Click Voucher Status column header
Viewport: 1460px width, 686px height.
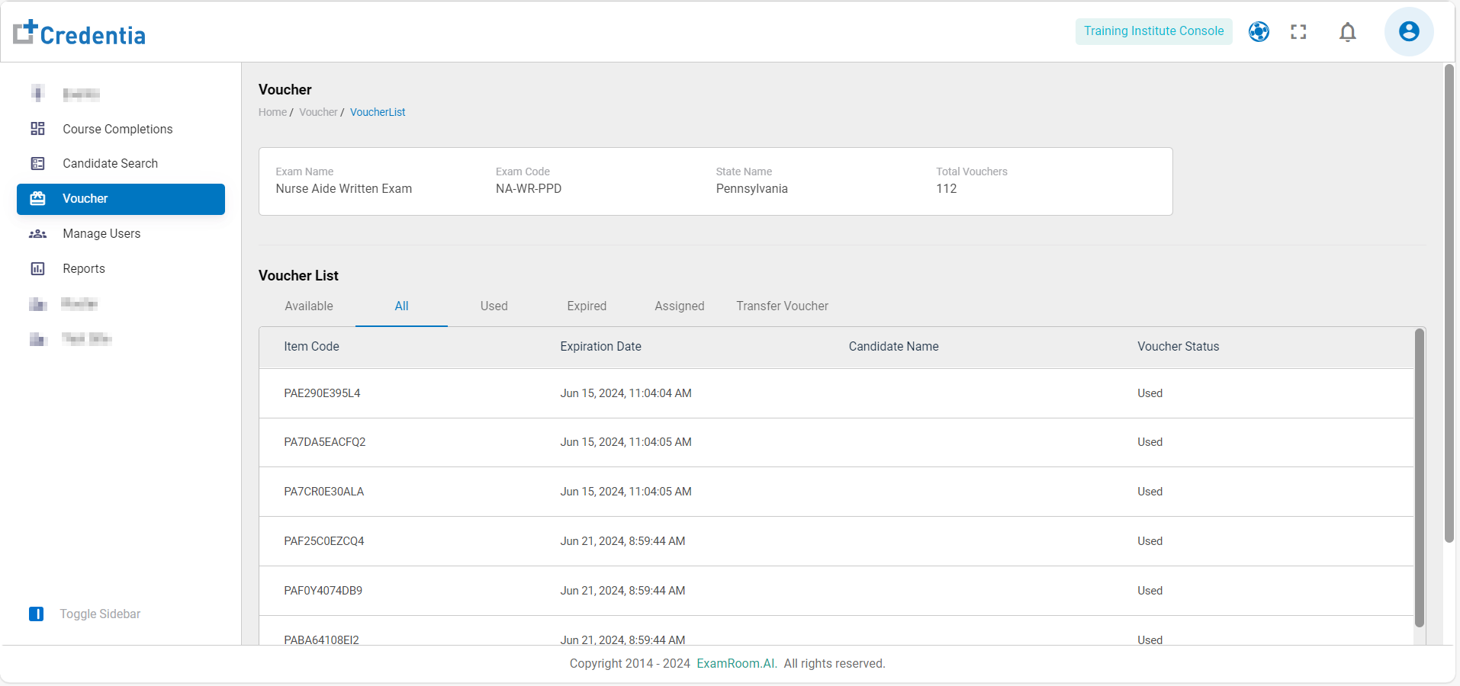click(1178, 346)
